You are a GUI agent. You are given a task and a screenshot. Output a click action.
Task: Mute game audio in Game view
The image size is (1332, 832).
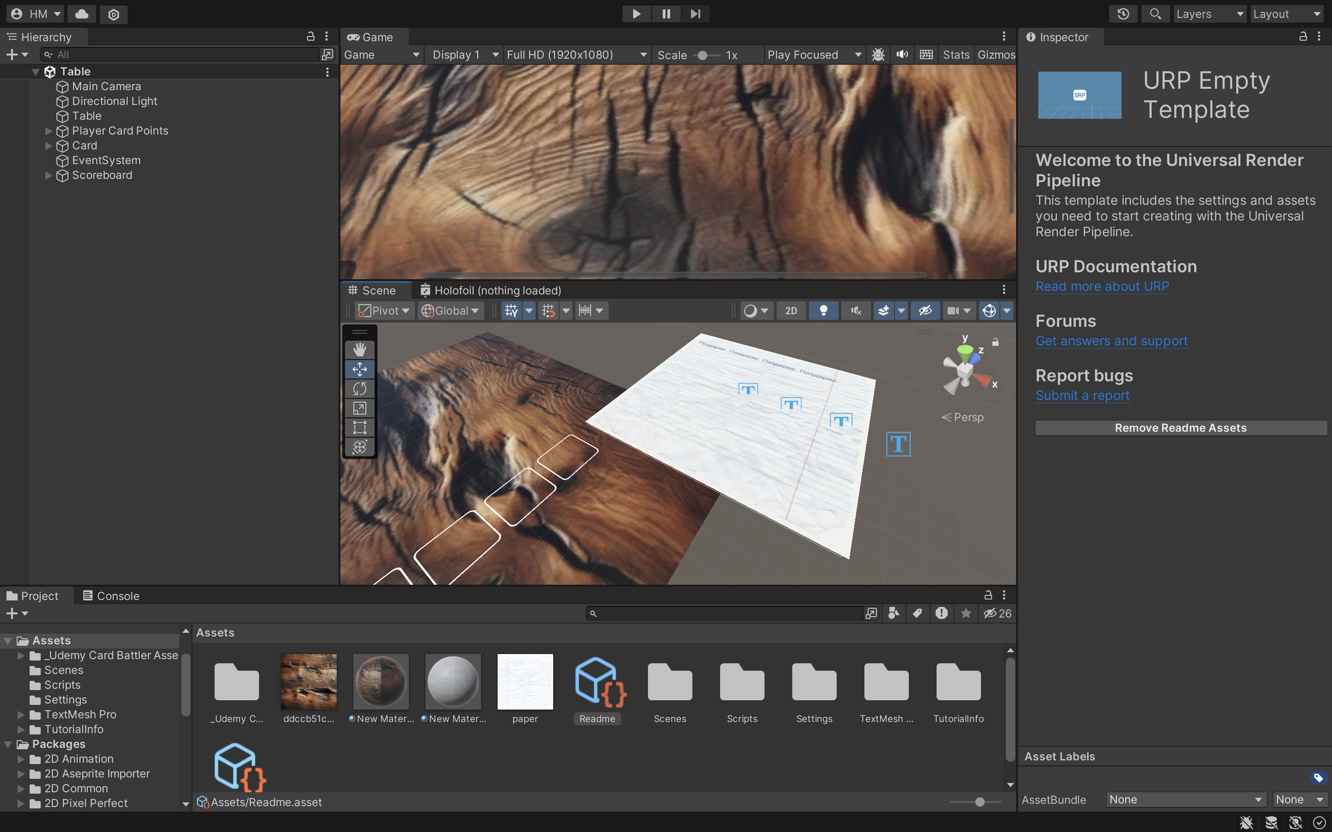901,55
